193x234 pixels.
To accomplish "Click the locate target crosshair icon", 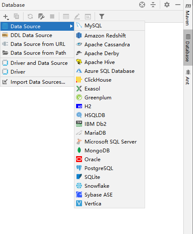I will [x=142, y=5].
